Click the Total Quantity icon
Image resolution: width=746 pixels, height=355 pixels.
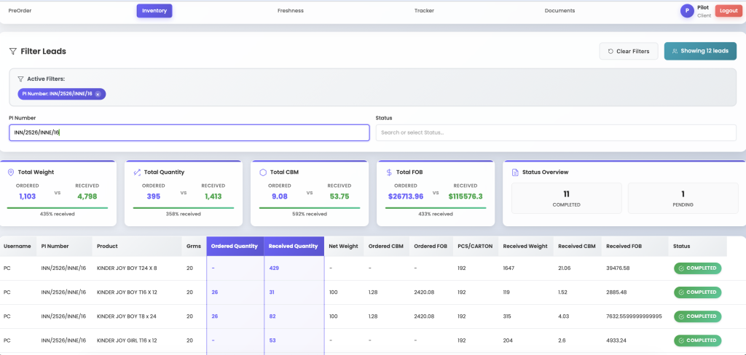pyautogui.click(x=137, y=172)
